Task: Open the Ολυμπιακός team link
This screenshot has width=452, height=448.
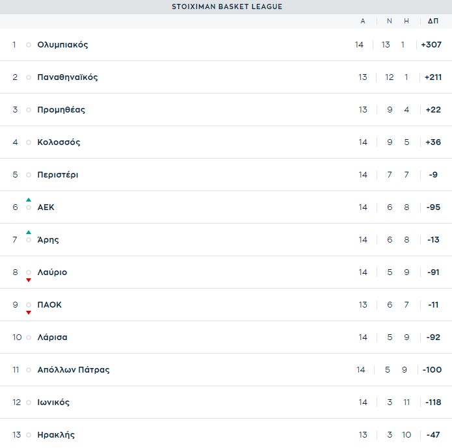Action: tap(62, 45)
